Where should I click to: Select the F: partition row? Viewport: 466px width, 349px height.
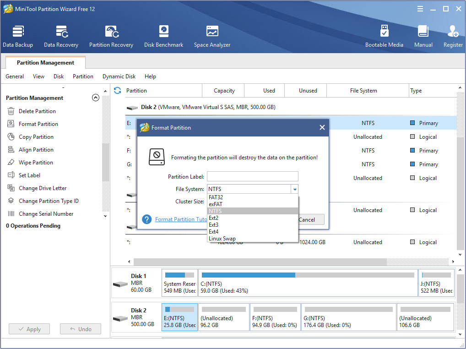pos(291,150)
